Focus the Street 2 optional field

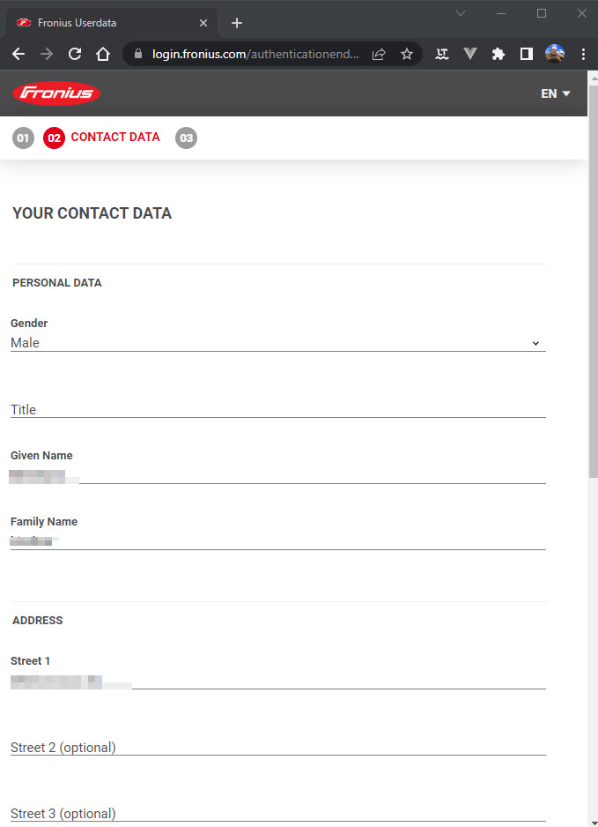click(x=277, y=747)
